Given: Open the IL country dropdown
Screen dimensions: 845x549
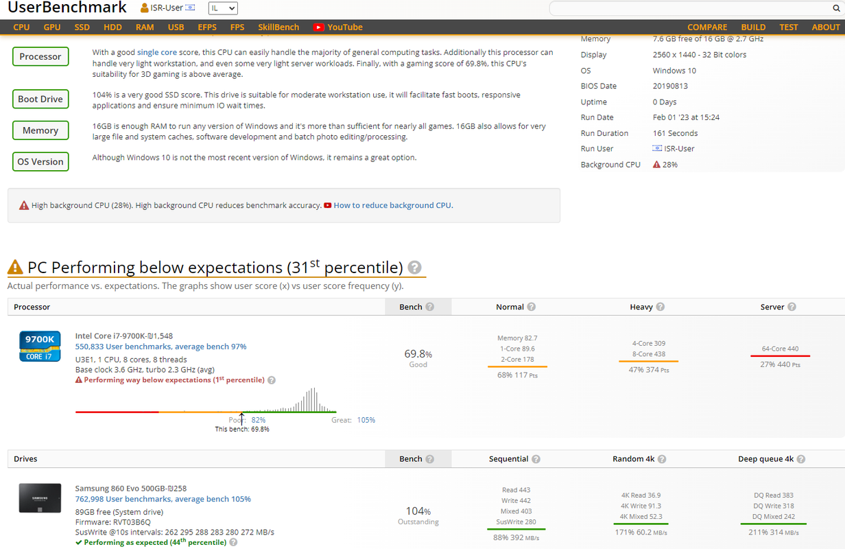Looking at the screenshot, I should [223, 8].
